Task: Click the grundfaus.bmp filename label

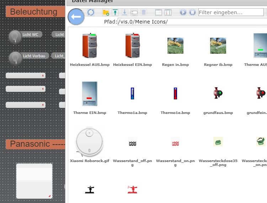Action: pyautogui.click(x=218, y=113)
